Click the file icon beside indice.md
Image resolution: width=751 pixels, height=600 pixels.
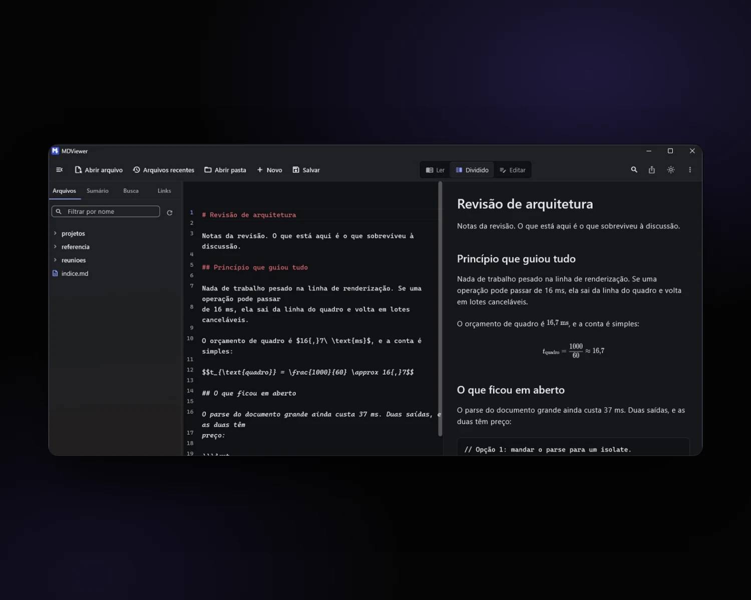(55, 273)
